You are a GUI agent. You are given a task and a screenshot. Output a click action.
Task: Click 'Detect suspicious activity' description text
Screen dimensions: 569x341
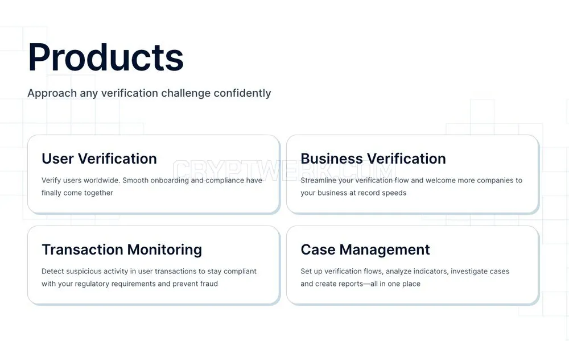pyautogui.click(x=149, y=277)
